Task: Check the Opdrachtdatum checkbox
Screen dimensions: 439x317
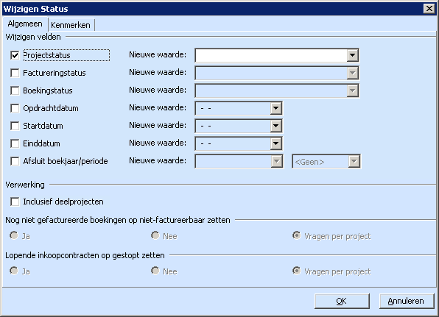Action: [x=15, y=108]
